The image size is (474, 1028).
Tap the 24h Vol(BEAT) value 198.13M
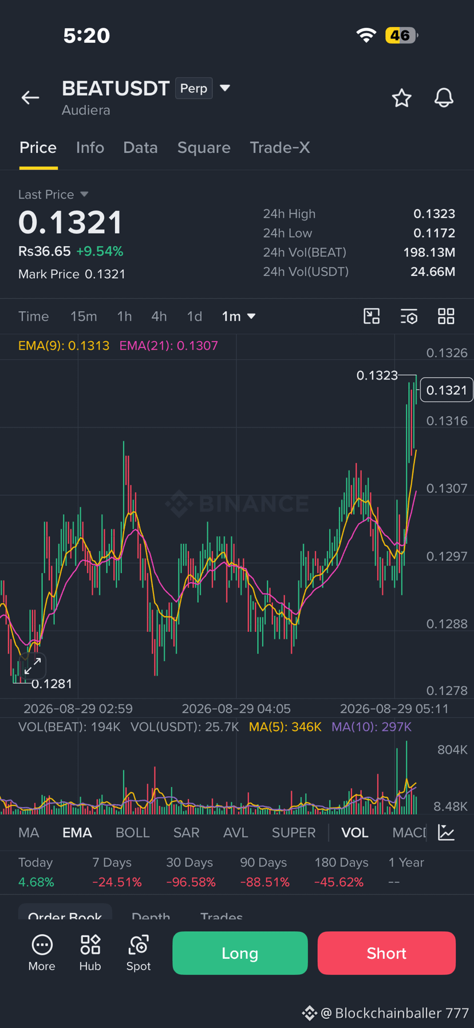click(429, 252)
